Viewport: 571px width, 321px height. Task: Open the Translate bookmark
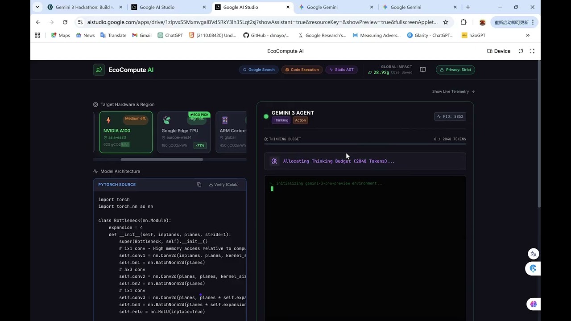pos(113,35)
